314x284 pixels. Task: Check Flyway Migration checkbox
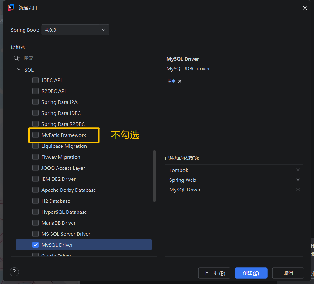point(35,157)
